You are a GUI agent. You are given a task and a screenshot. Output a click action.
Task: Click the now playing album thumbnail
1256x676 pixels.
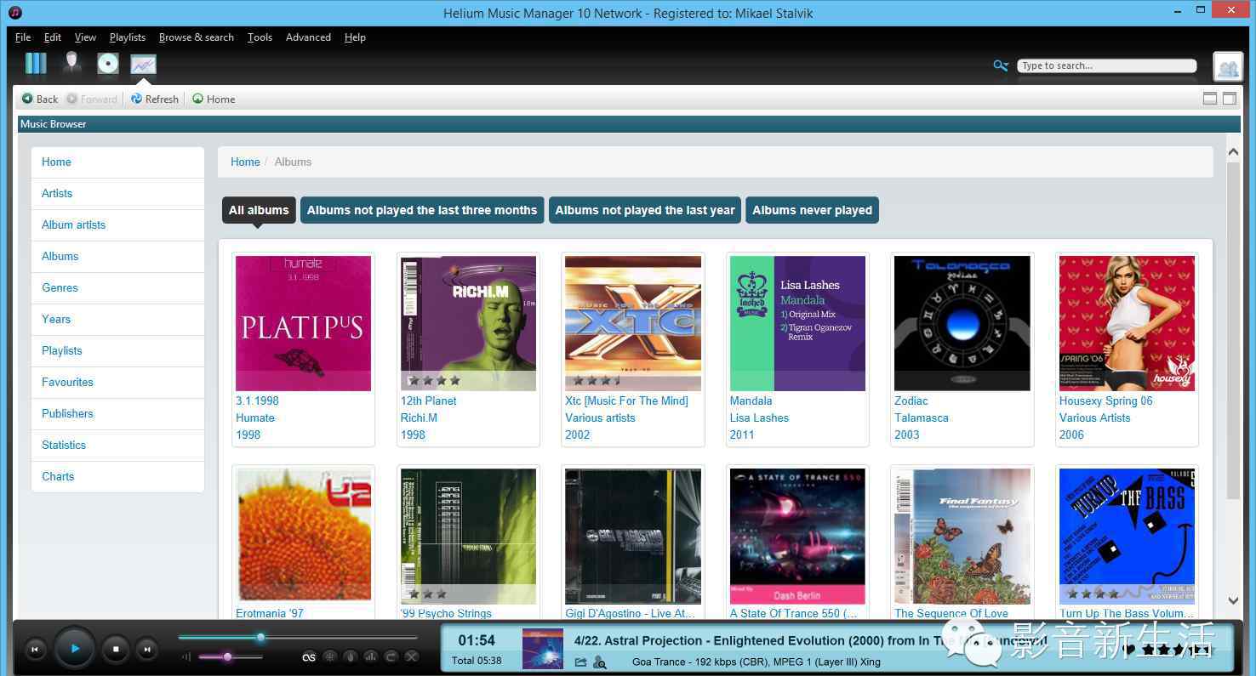[543, 649]
